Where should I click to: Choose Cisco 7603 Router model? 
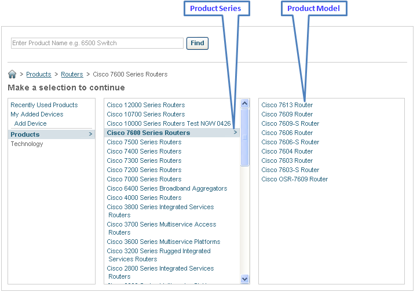287,161
